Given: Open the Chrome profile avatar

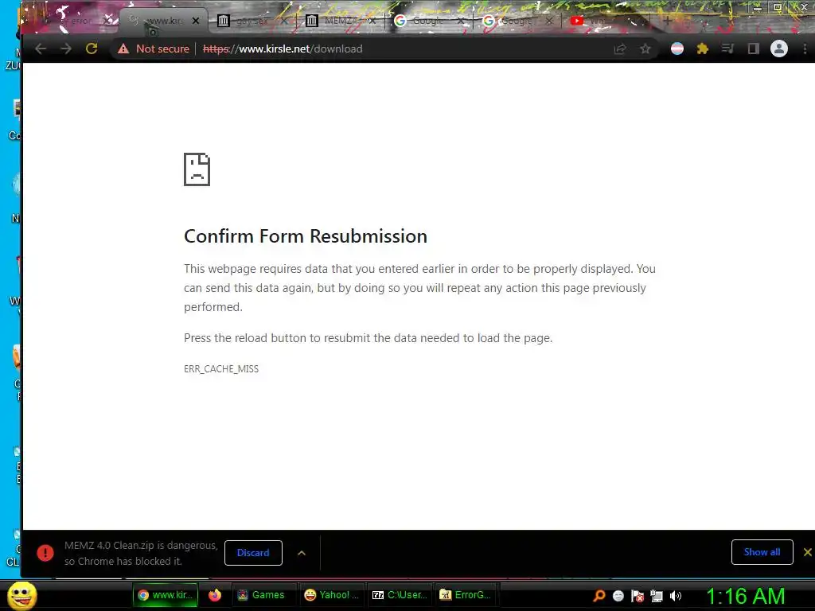Looking at the screenshot, I should click(x=778, y=49).
